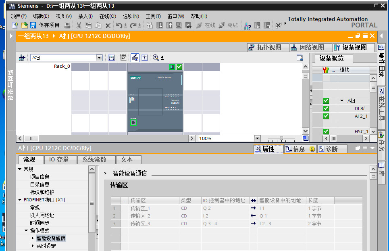
Task: Expand the 实时设定 tree node arrow
Action: click(33, 246)
